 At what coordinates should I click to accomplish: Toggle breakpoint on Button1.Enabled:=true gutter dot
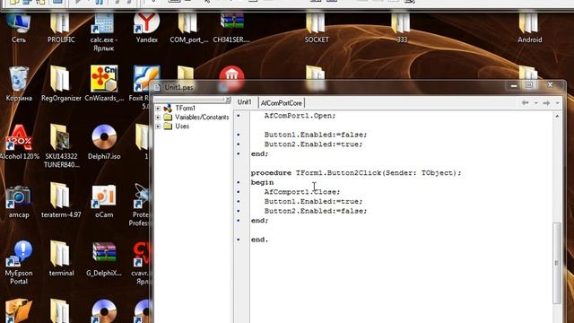tap(239, 201)
